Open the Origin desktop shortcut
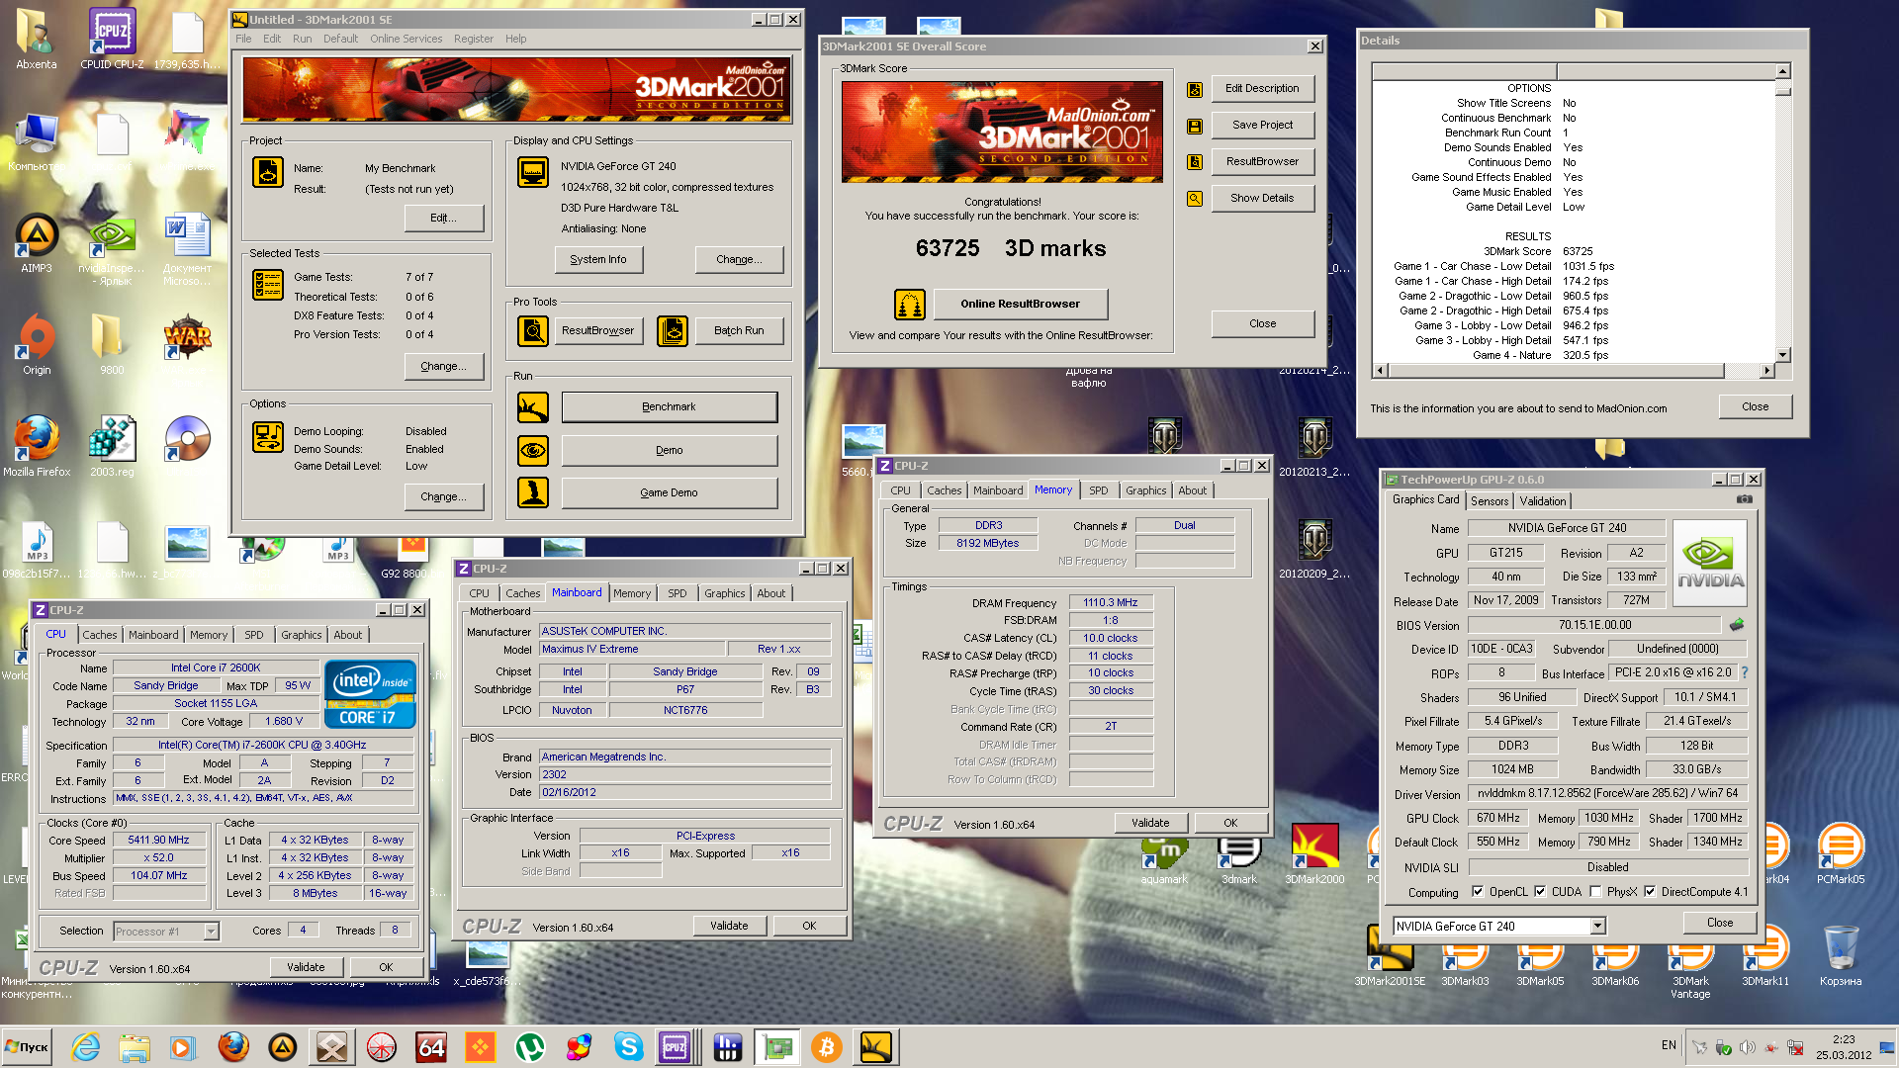Screen dimensions: 1899x1068 tap(37, 344)
